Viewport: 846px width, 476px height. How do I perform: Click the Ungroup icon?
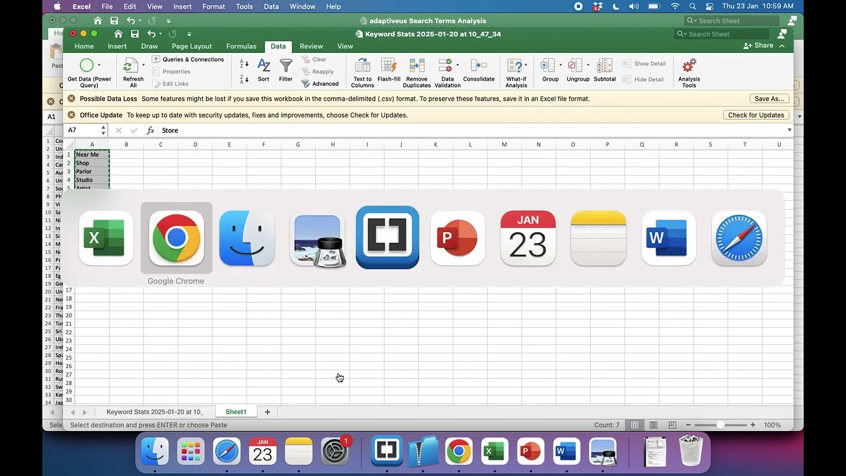(576, 65)
